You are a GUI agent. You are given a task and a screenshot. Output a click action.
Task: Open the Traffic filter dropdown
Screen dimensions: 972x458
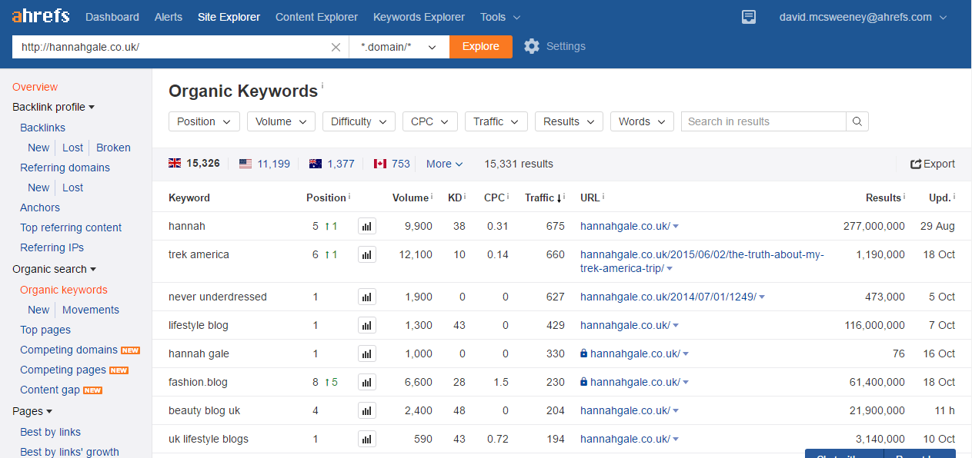click(x=496, y=121)
